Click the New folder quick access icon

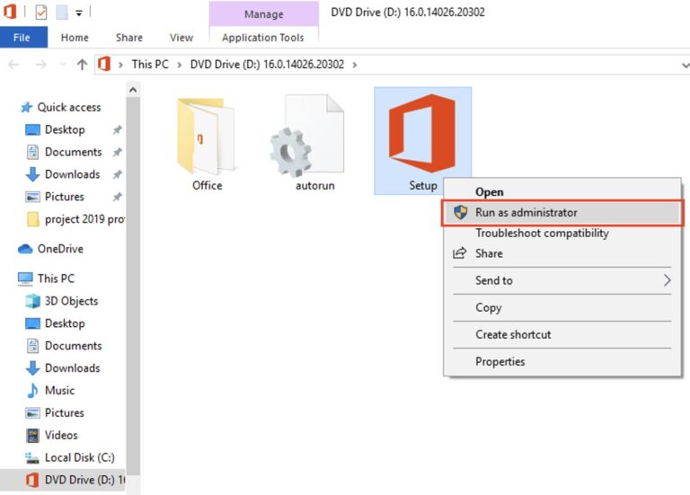pyautogui.click(x=62, y=12)
